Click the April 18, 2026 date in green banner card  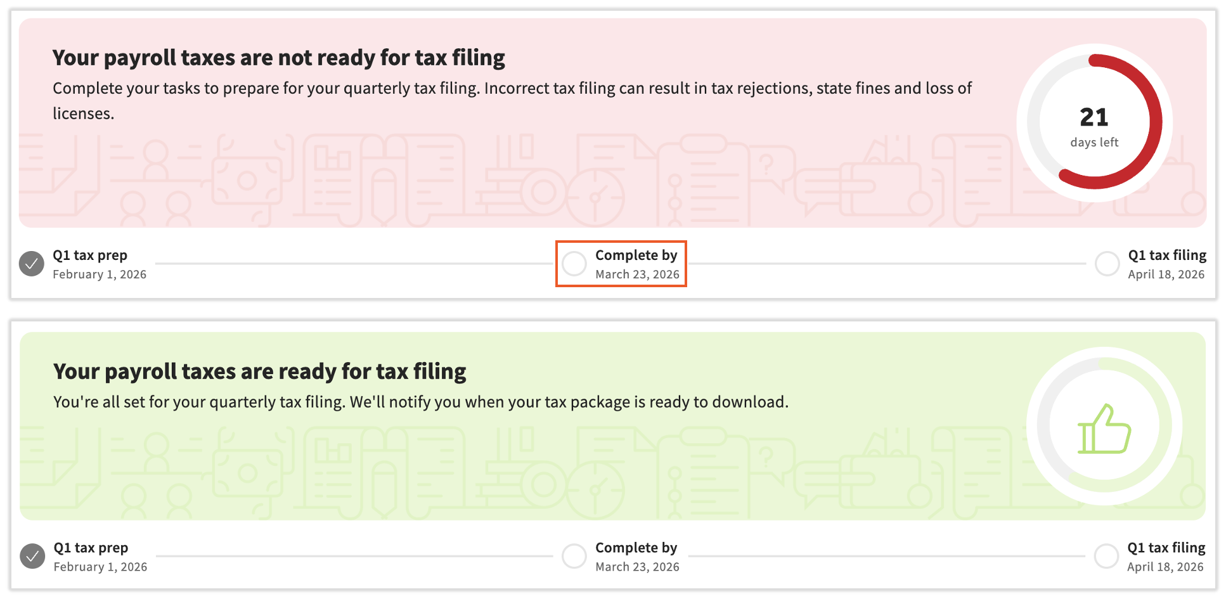1165,567
